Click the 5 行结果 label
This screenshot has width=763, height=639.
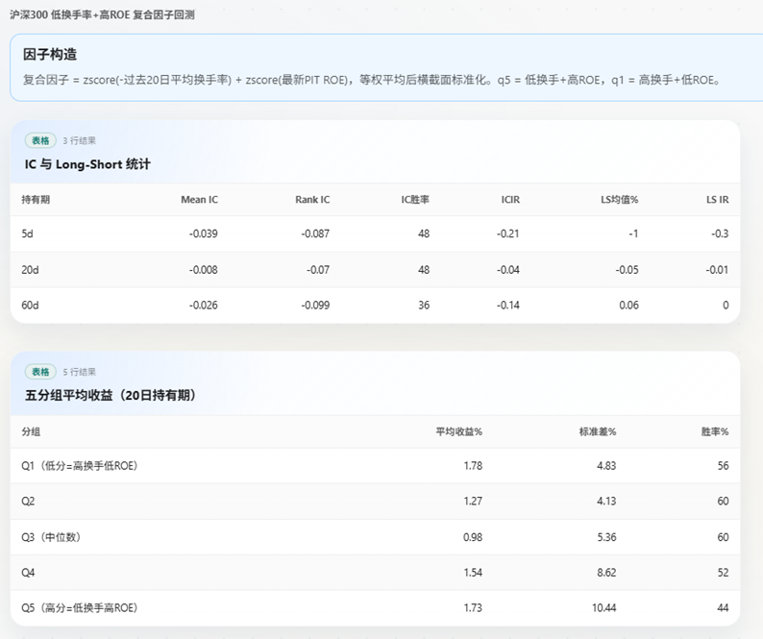[80, 372]
